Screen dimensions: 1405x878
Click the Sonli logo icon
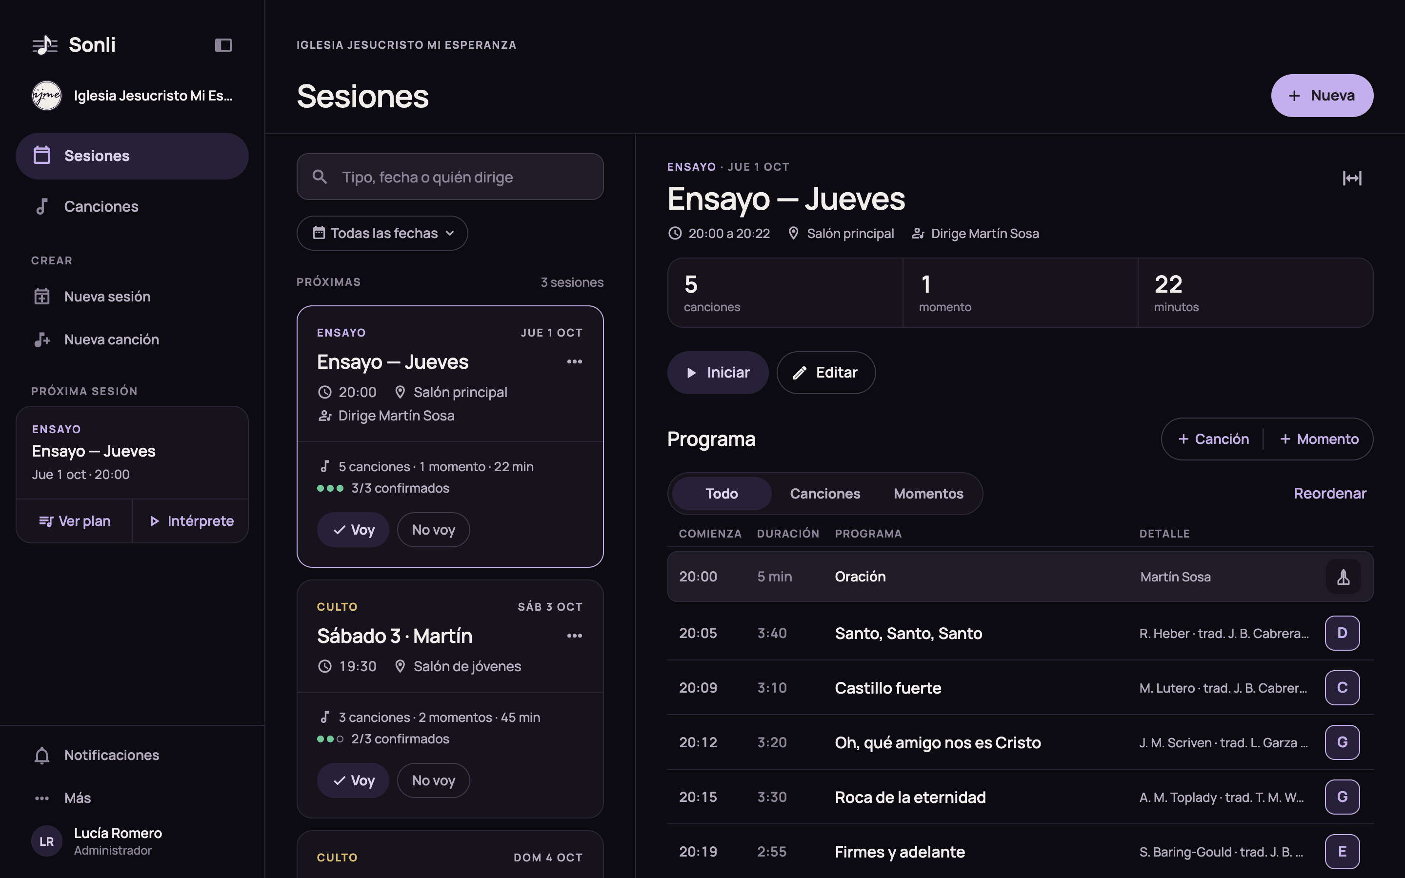click(45, 45)
